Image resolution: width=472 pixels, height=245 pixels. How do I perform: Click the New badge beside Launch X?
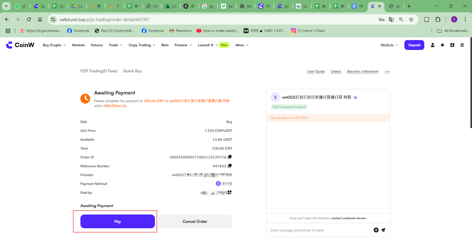tap(224, 45)
